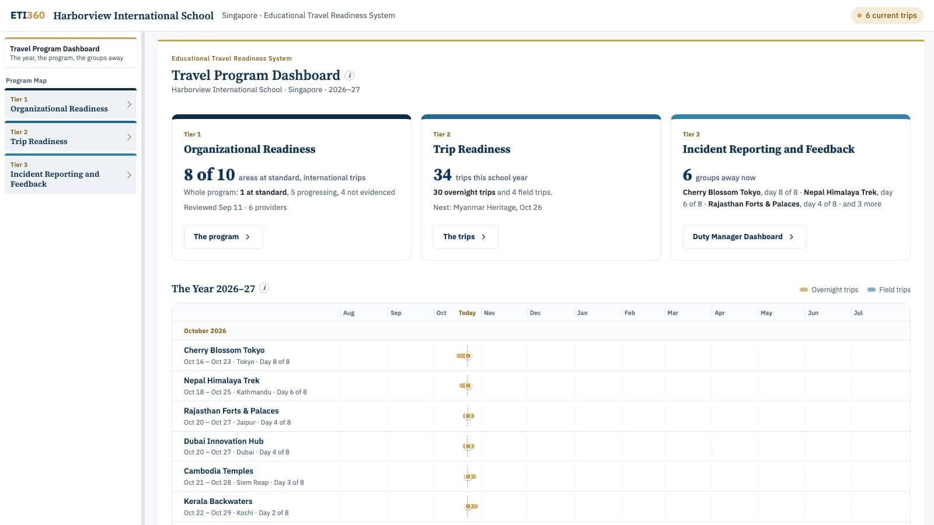Expand Tier 3 Incident Reporting chevron in sidebar
The height and width of the screenshot is (525, 934).
coord(129,174)
